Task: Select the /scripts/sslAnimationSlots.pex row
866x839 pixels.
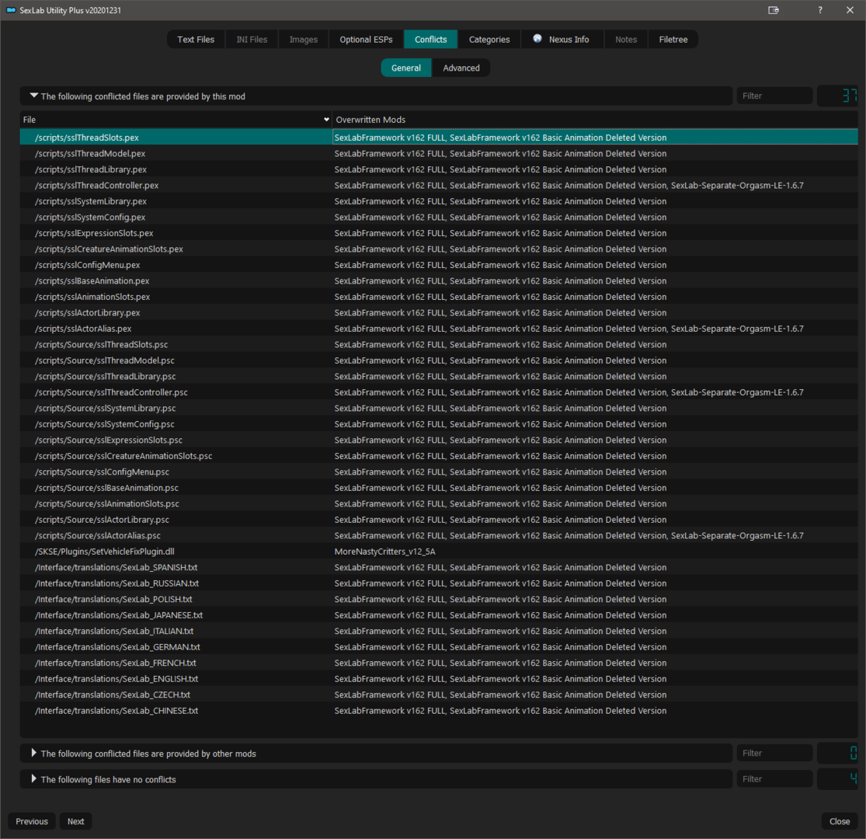Action: (439, 297)
